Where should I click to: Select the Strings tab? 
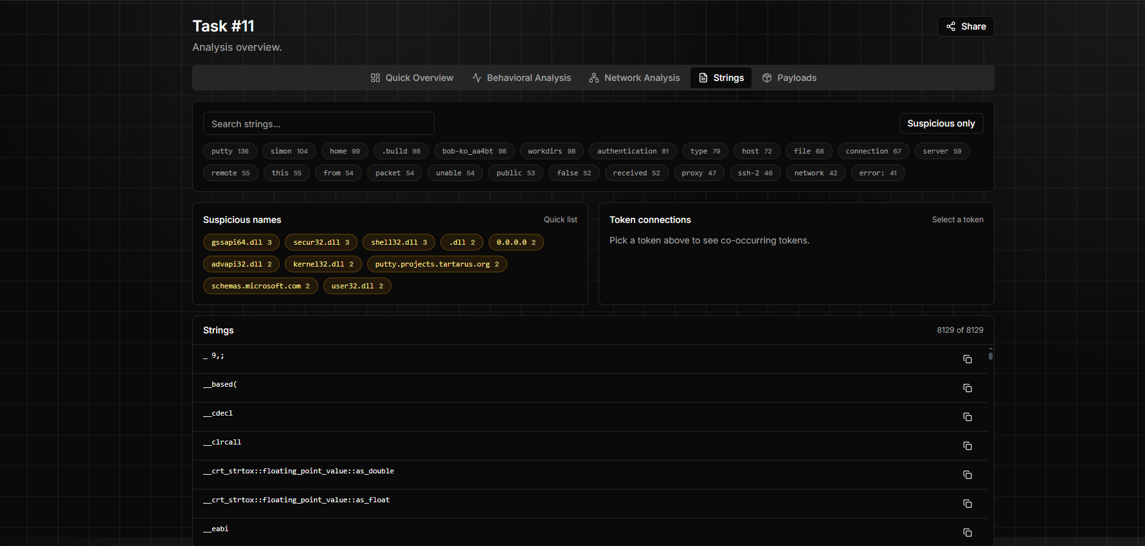pos(721,78)
